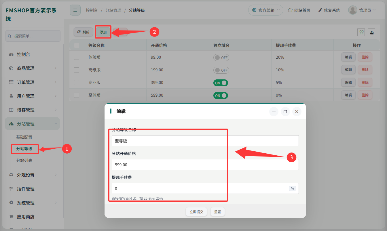Disable the 独立域名 ON switch for 专业版
387x231 pixels.
pos(221,82)
